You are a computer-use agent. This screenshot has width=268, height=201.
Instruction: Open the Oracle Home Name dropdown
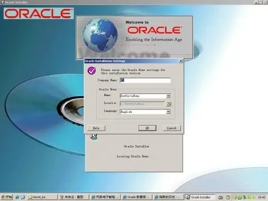[168, 96]
